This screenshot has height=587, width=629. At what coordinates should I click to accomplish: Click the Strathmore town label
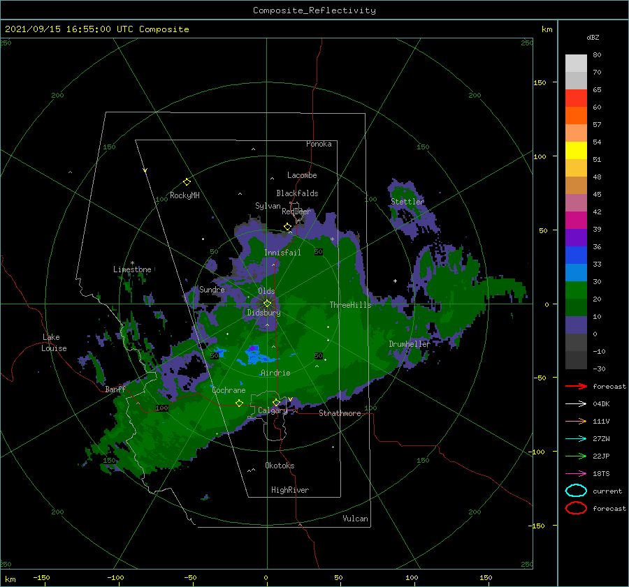(x=340, y=413)
